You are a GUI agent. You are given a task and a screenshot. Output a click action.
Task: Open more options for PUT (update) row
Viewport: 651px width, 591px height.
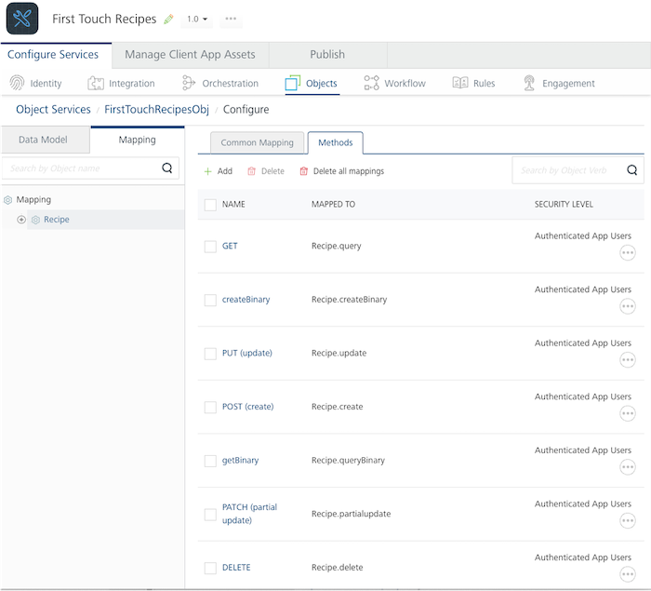628,360
